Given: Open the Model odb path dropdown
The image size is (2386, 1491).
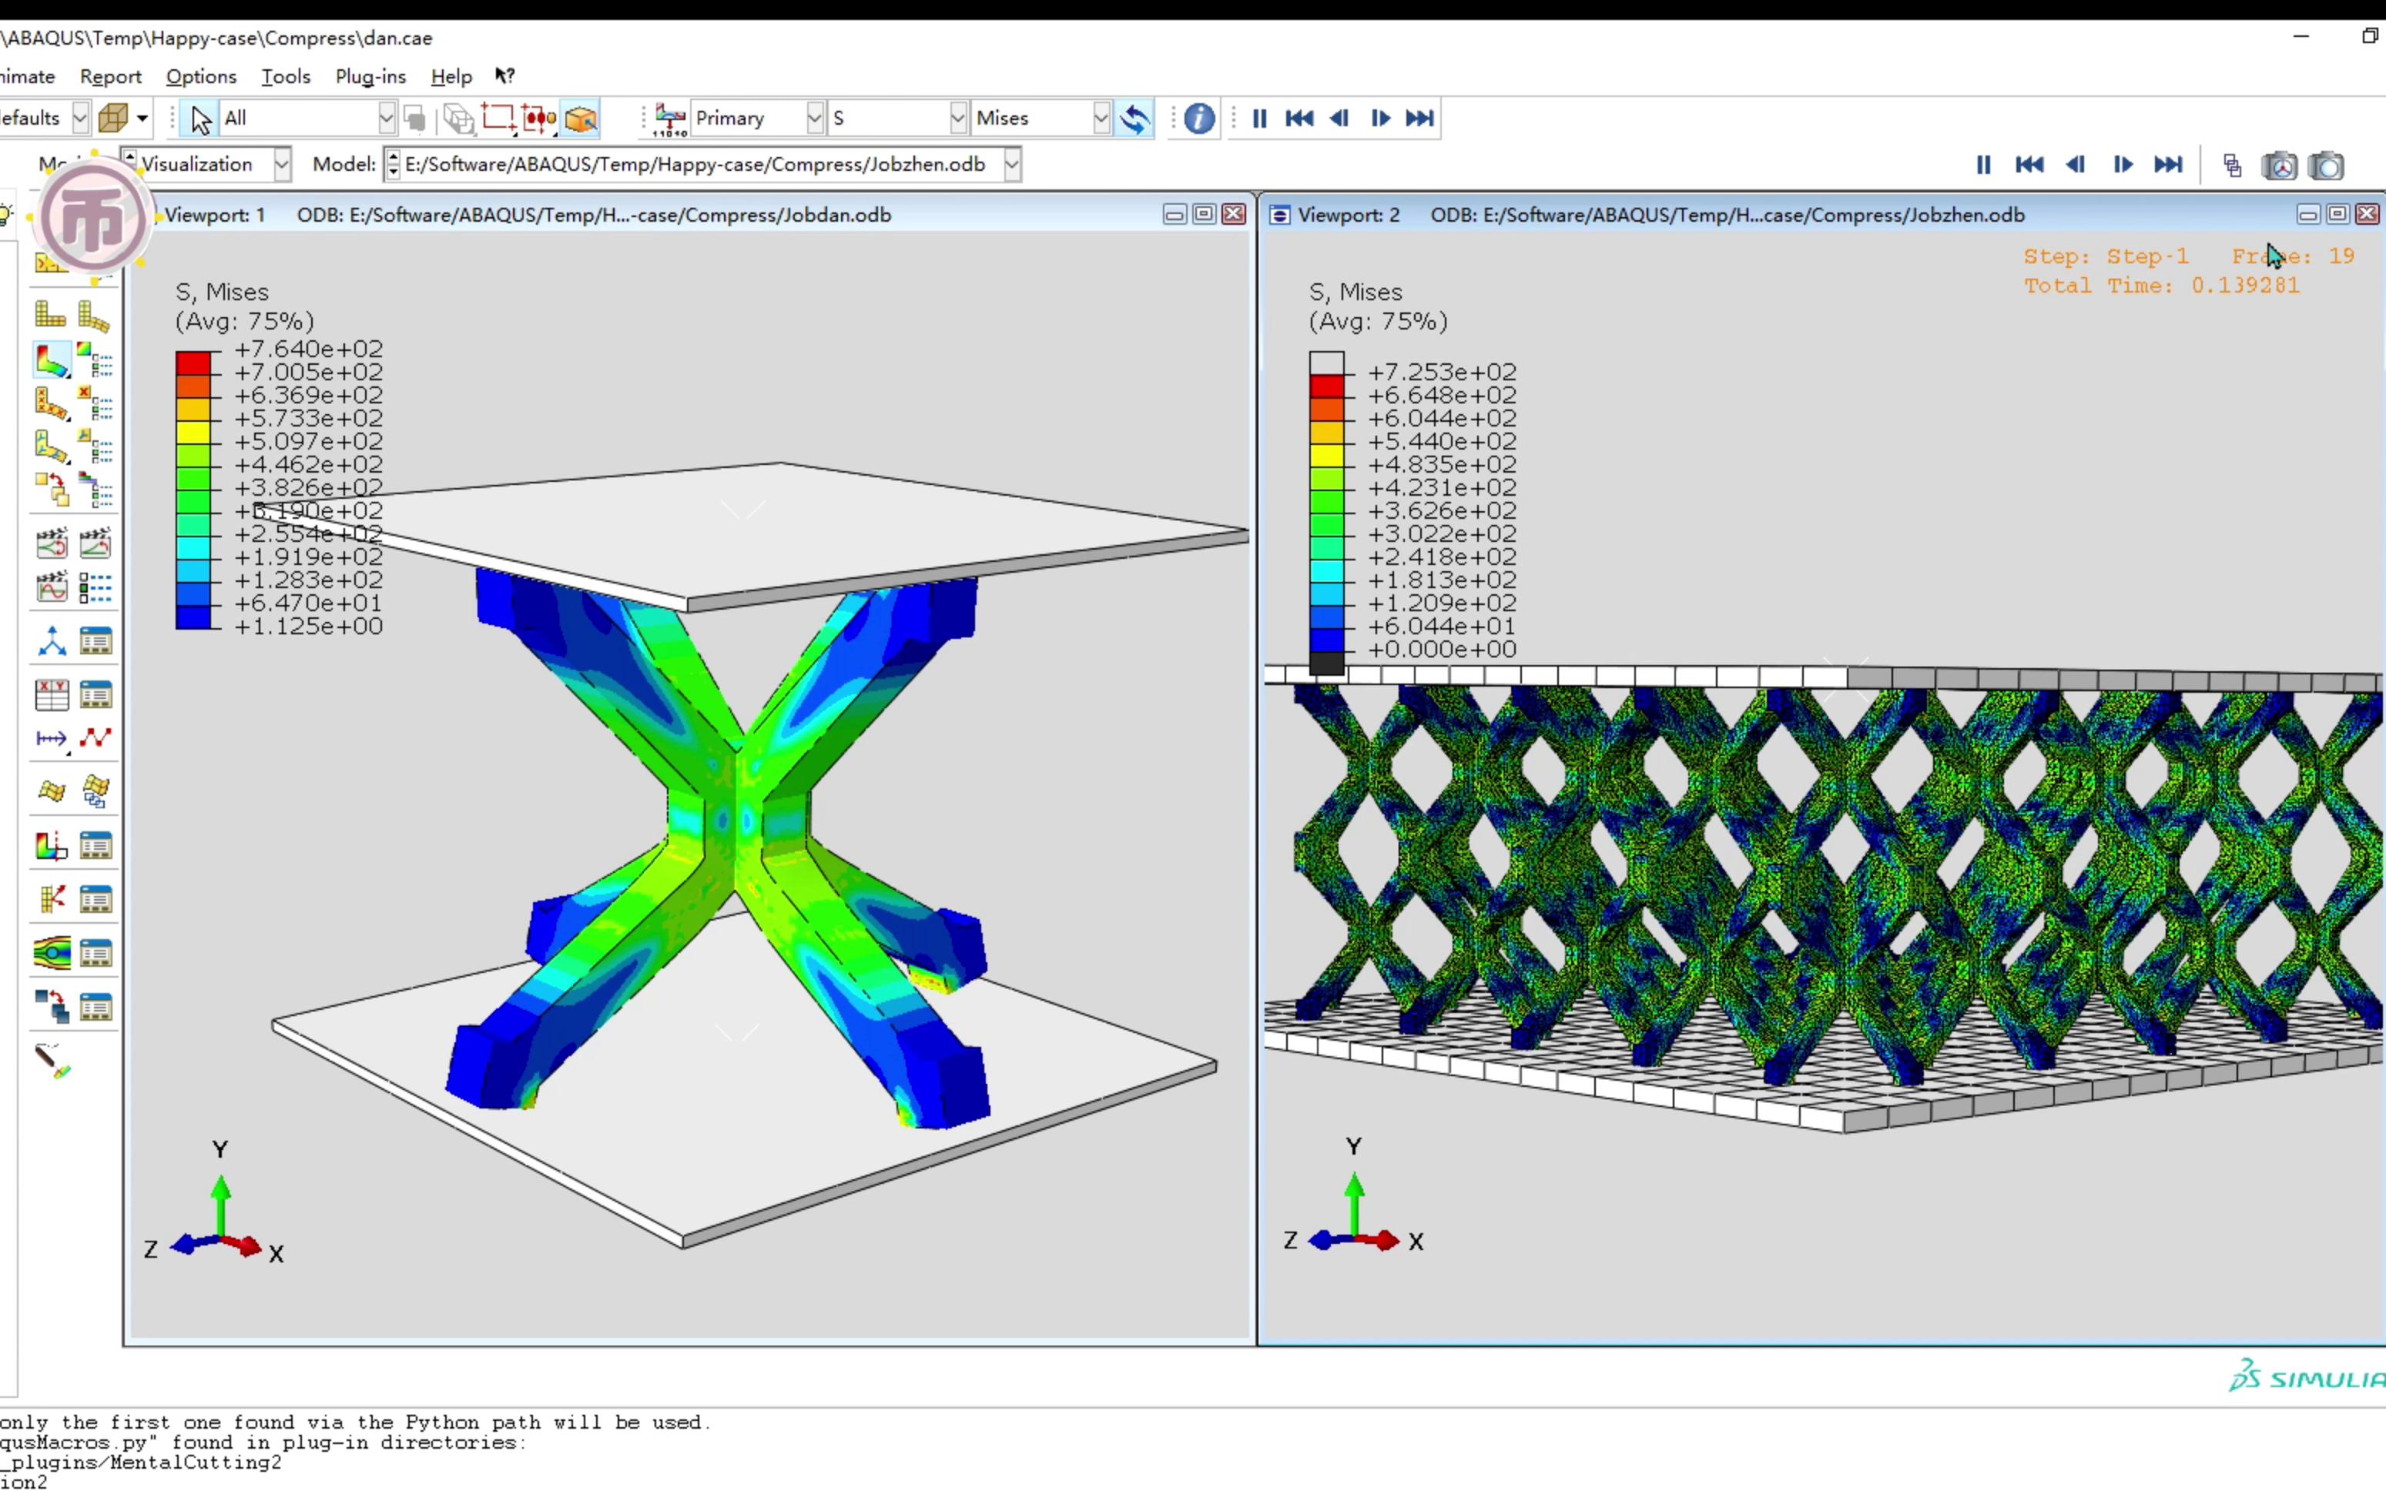Looking at the screenshot, I should click(x=1013, y=164).
